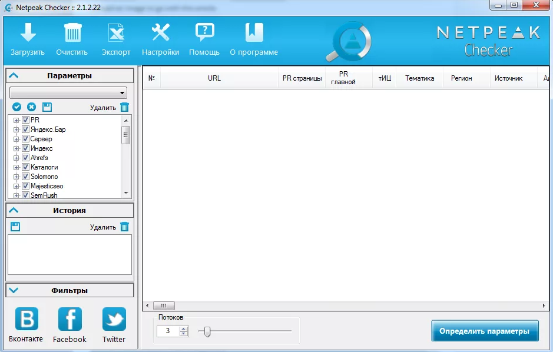Click the Тематика column header

pyautogui.click(x=419, y=78)
